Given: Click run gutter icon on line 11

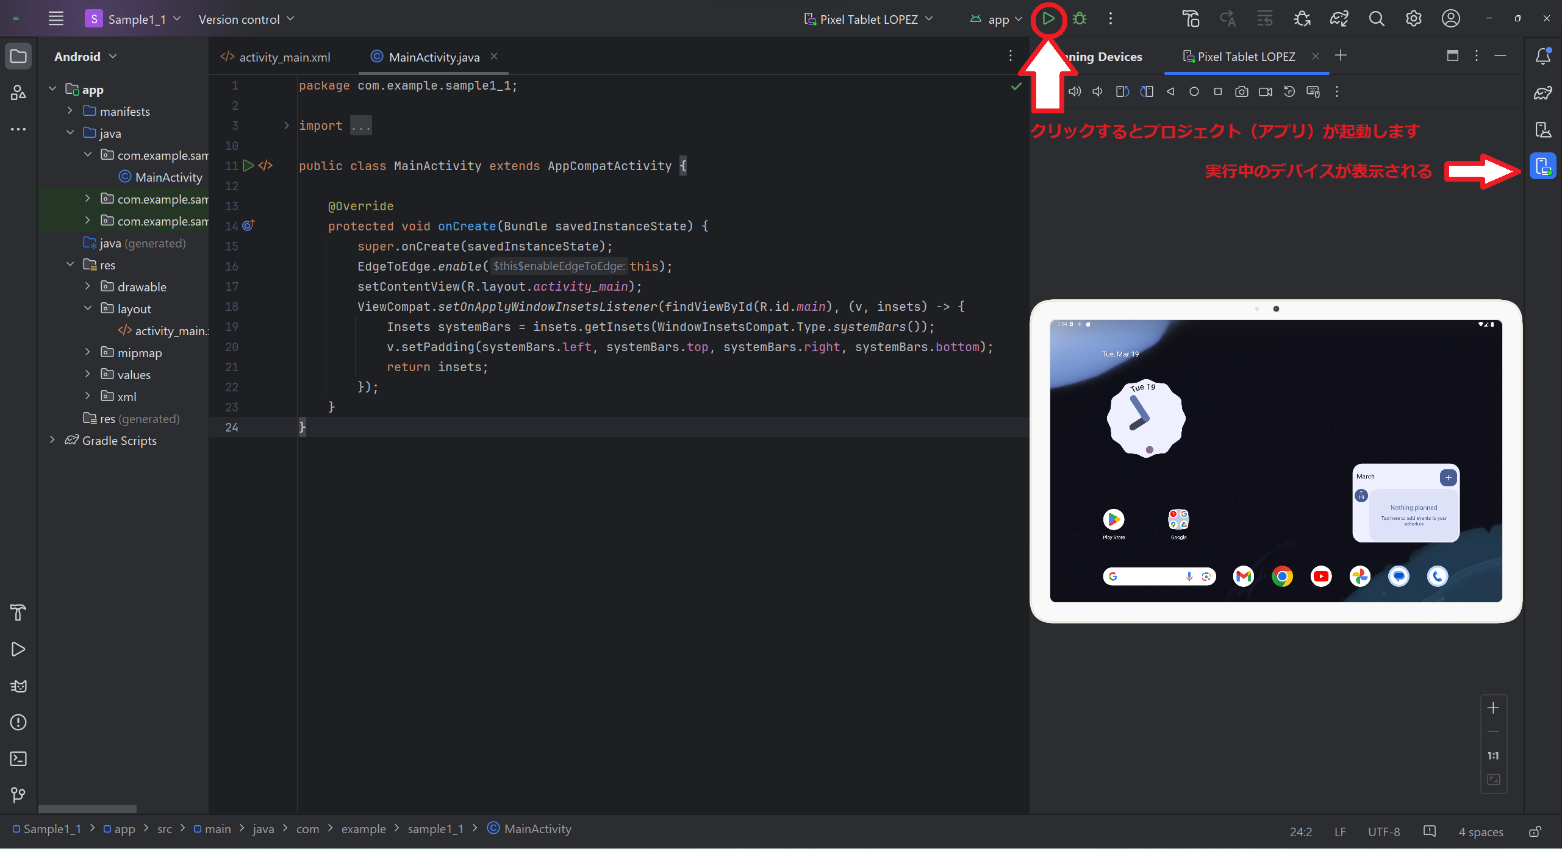Looking at the screenshot, I should (x=248, y=165).
